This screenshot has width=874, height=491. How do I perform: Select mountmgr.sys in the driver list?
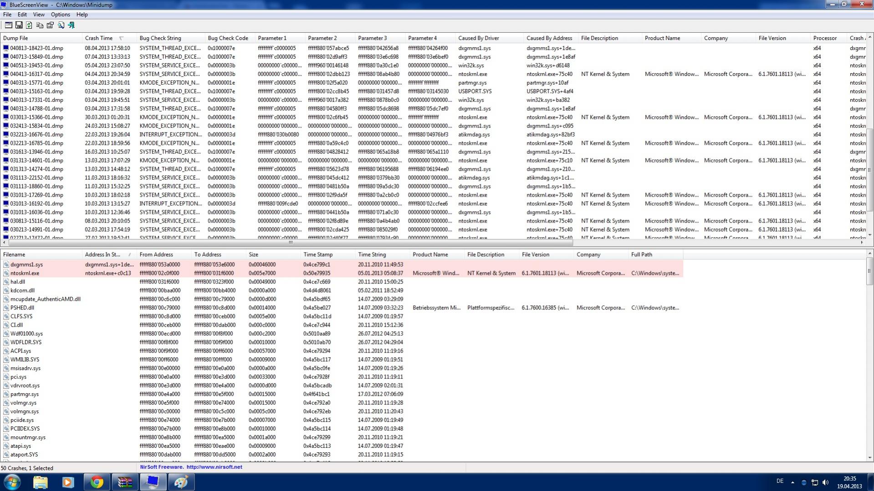click(28, 437)
